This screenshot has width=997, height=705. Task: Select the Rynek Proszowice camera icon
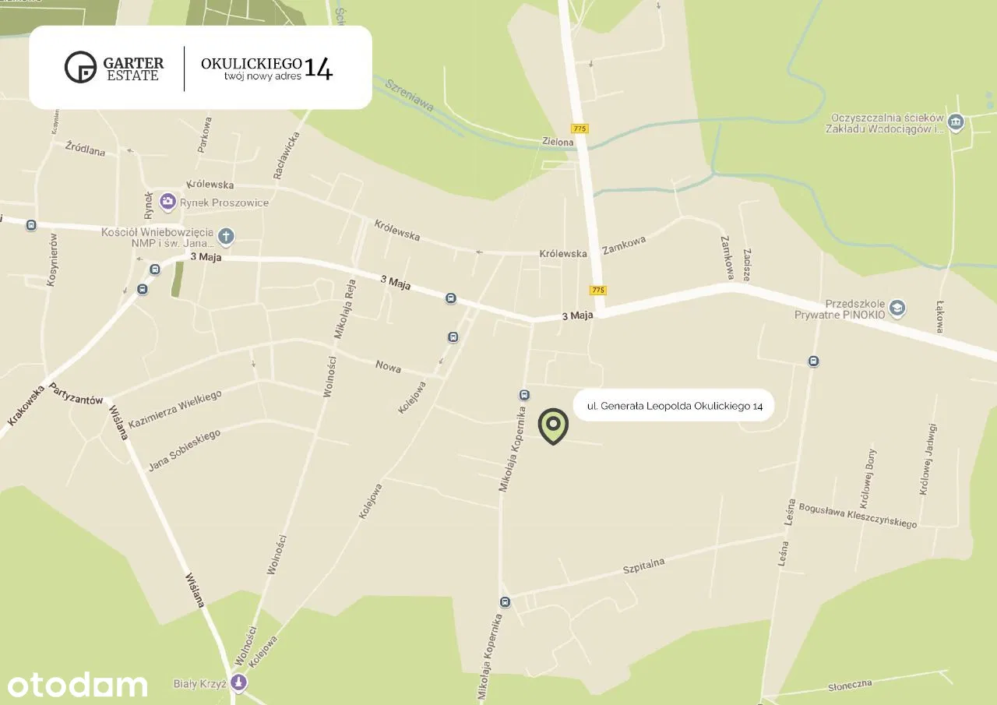point(167,203)
